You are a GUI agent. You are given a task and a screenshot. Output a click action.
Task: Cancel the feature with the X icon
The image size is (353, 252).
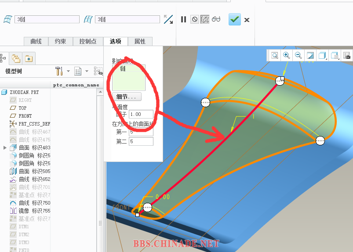point(247,20)
